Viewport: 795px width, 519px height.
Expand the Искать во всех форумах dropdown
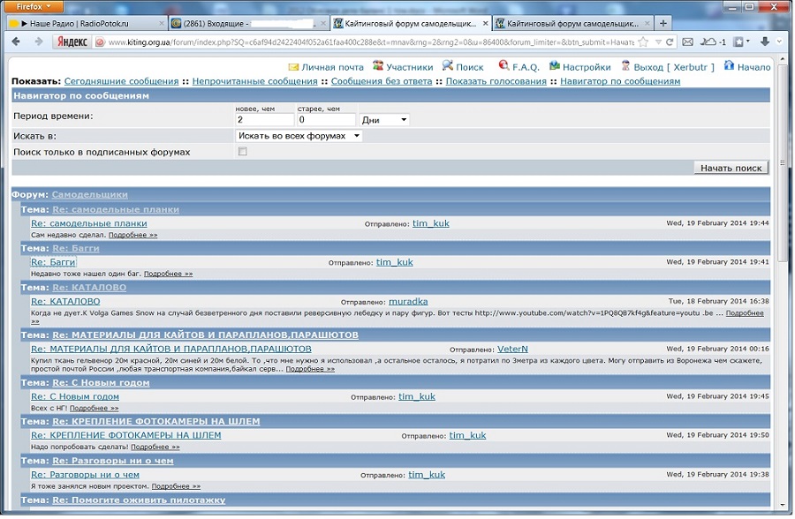point(299,136)
